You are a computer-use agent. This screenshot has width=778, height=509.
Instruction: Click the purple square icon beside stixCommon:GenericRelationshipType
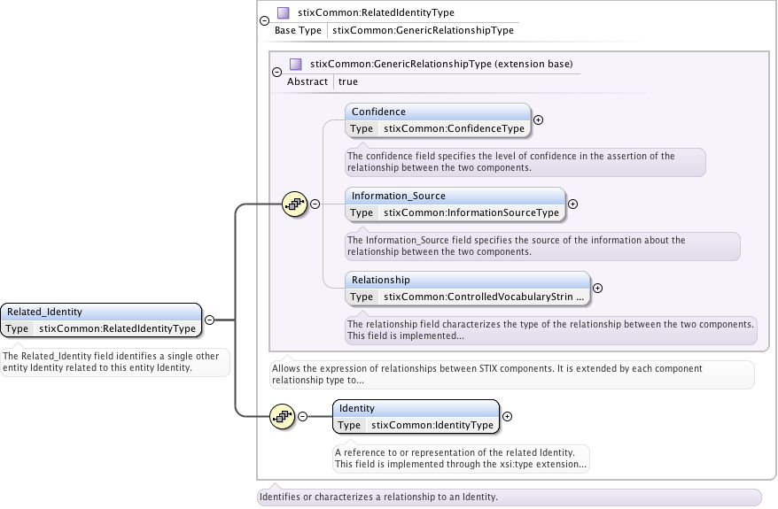(x=296, y=65)
